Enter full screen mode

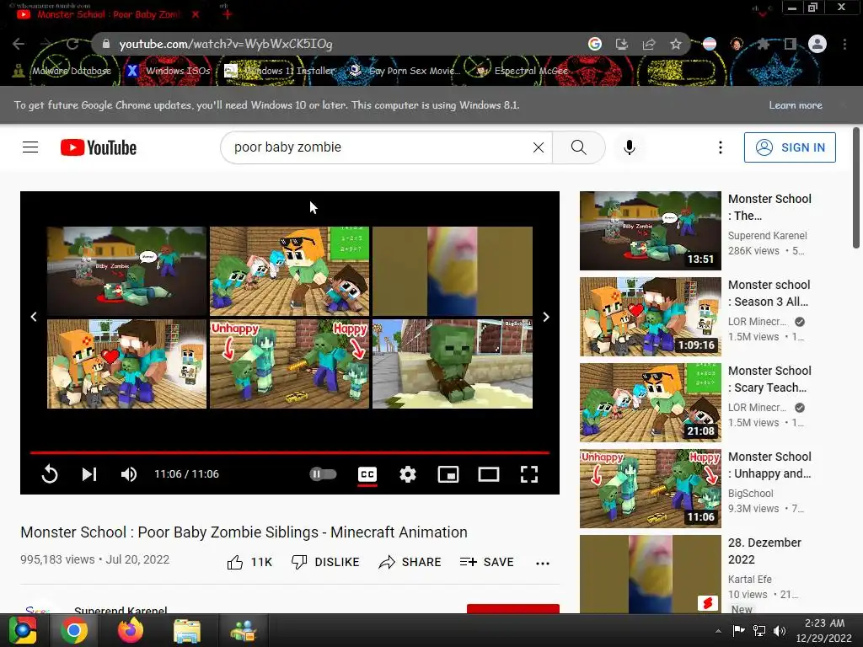point(529,474)
